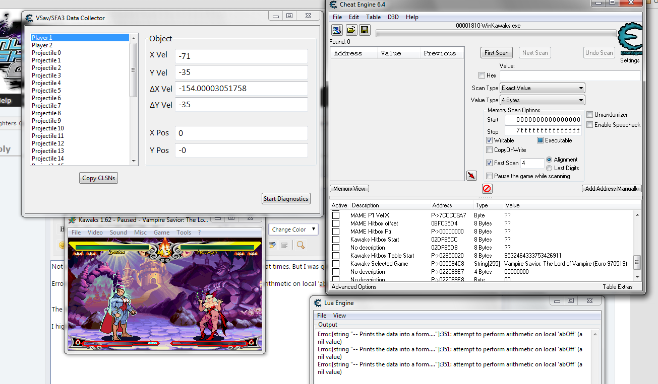Click the floppy disk save icon in Cheat Engine
Screen dimensions: 658x384
tap(364, 30)
